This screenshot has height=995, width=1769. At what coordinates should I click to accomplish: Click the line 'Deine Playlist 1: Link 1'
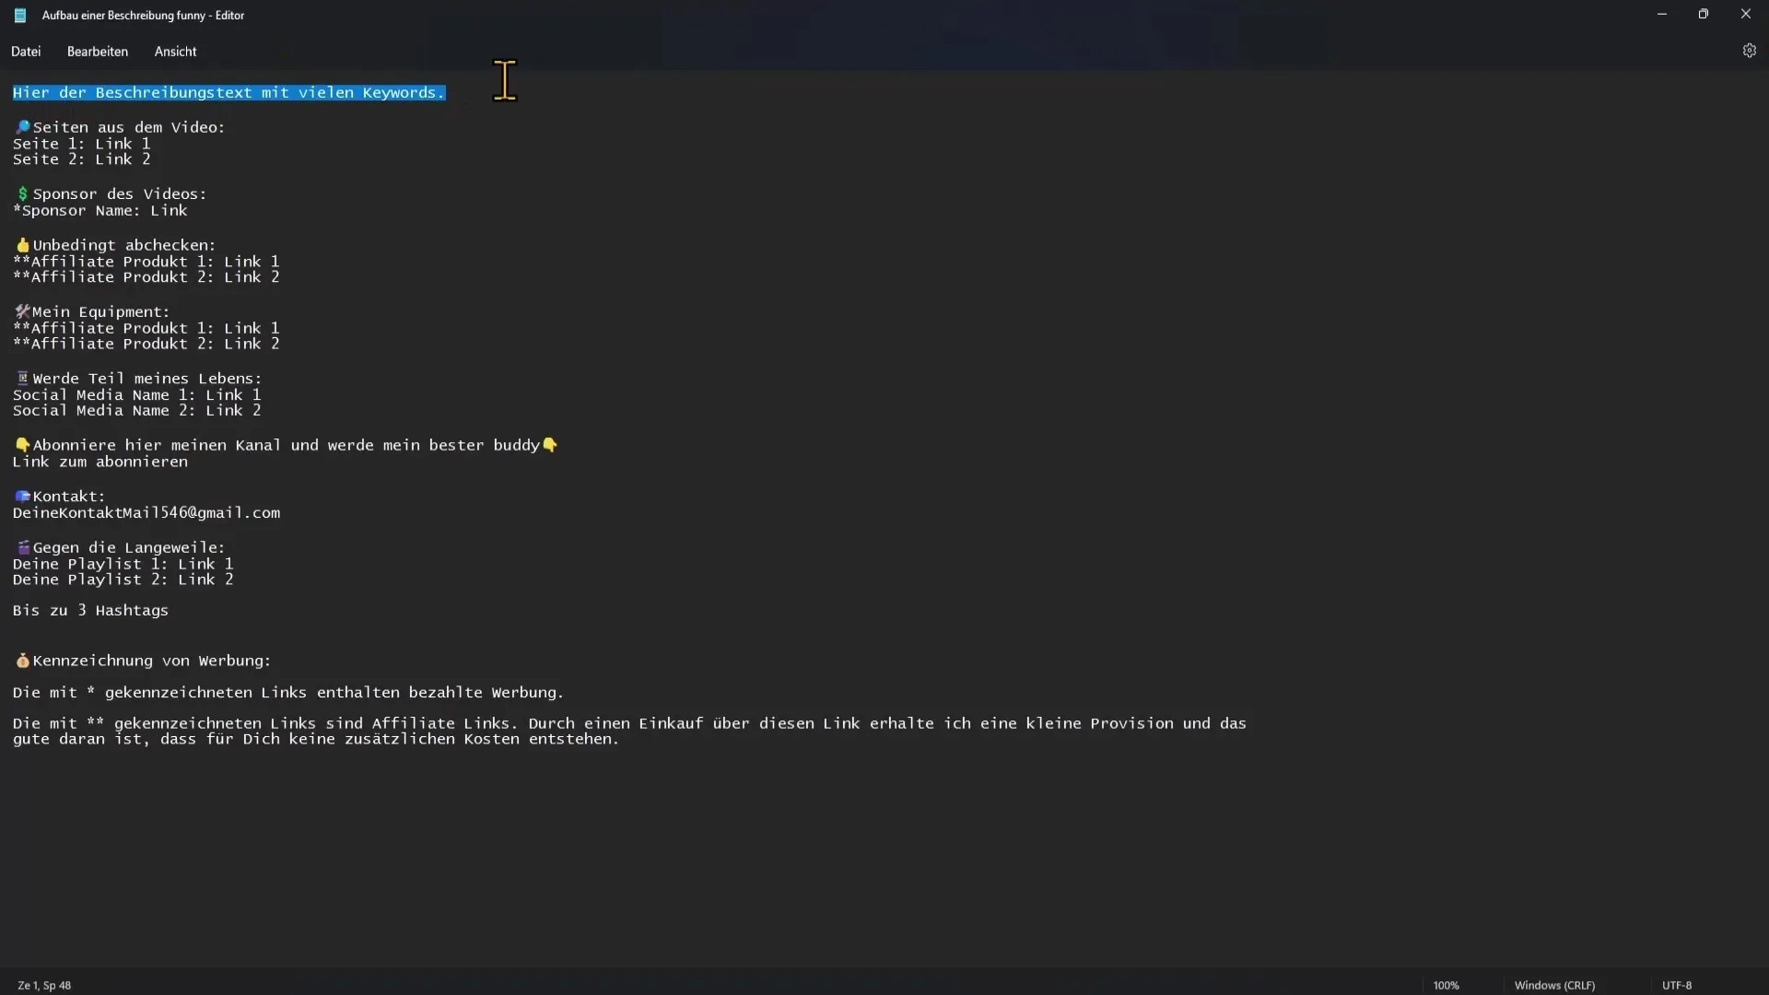click(x=123, y=564)
